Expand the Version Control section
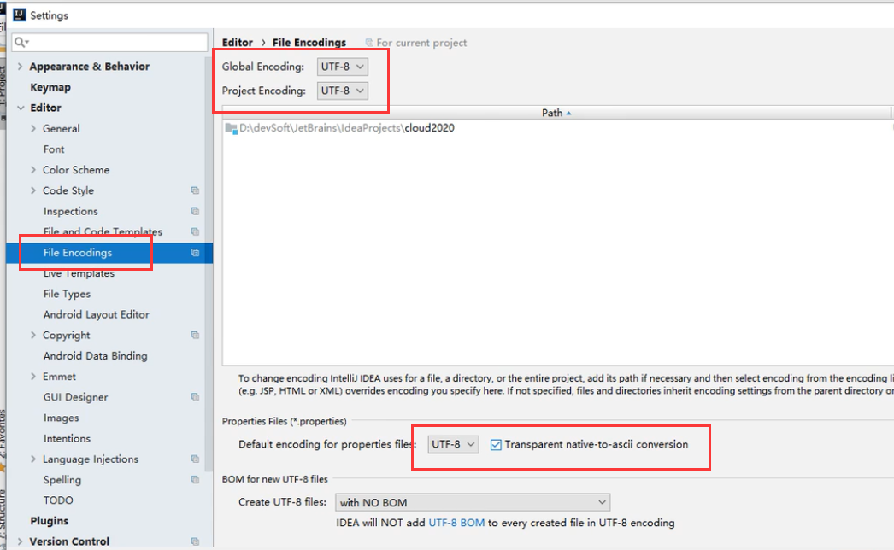894x550 pixels. coord(20,541)
